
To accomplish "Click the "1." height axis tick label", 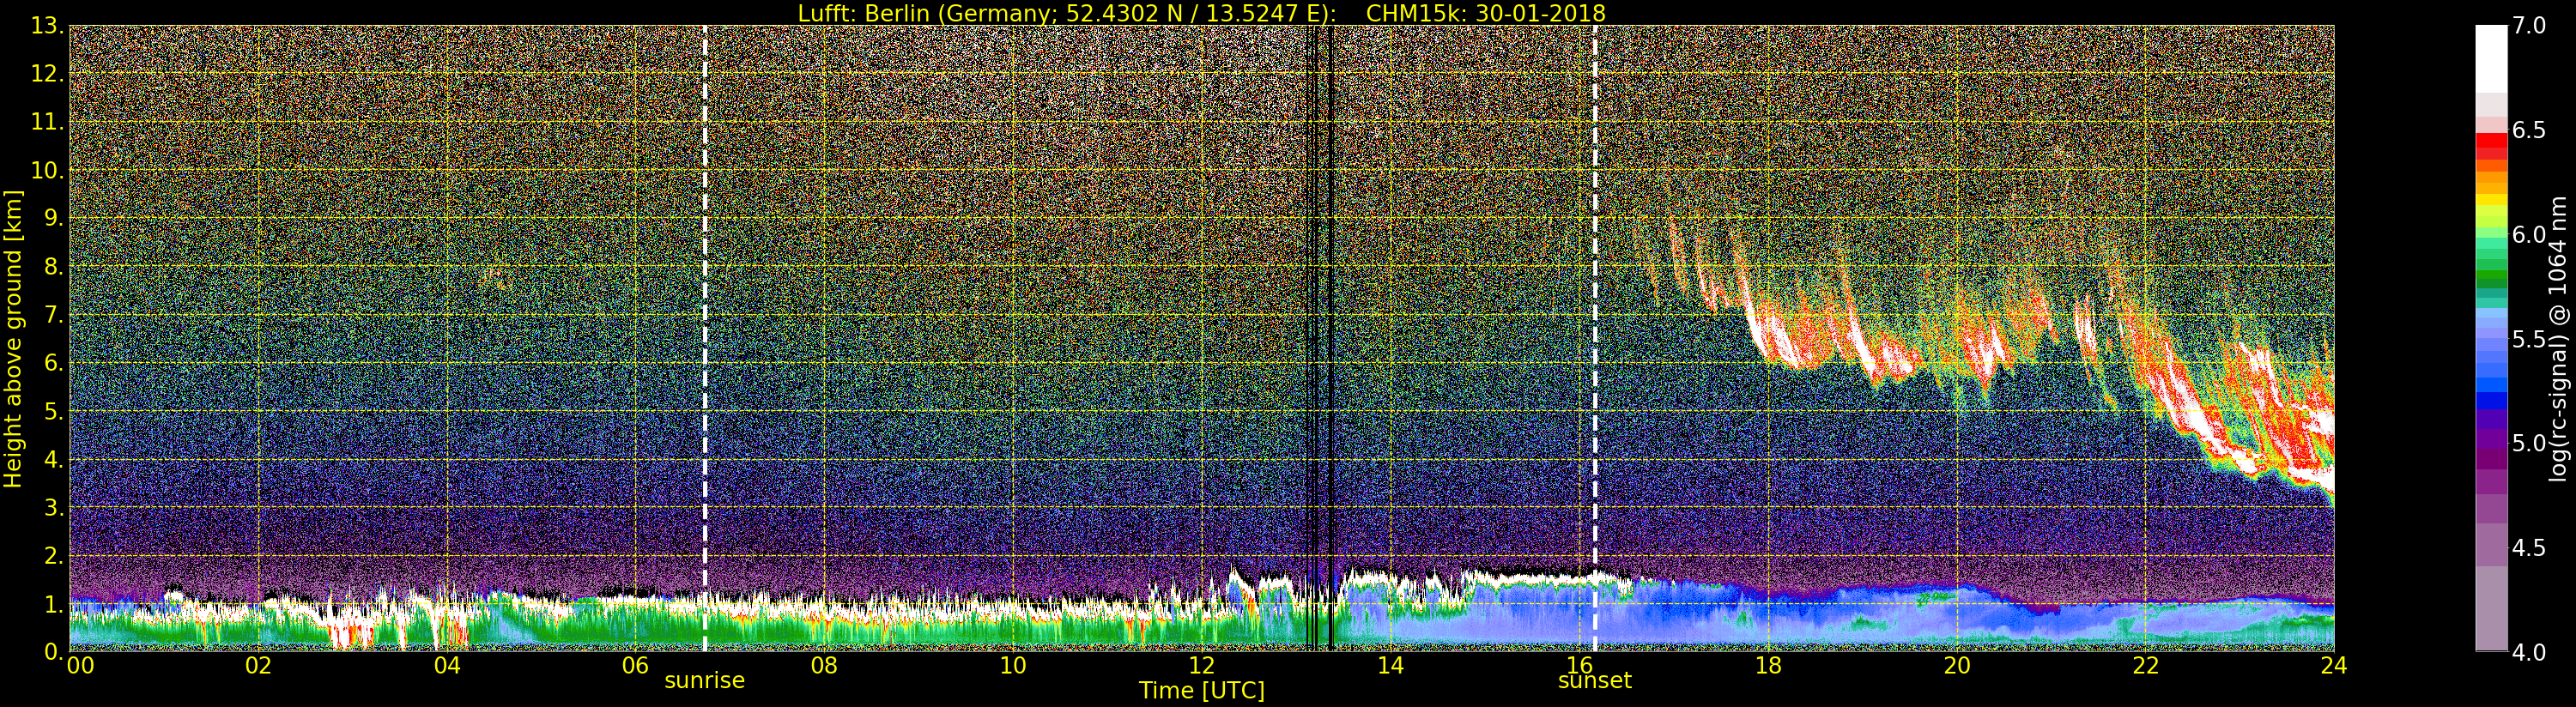I will [53, 603].
